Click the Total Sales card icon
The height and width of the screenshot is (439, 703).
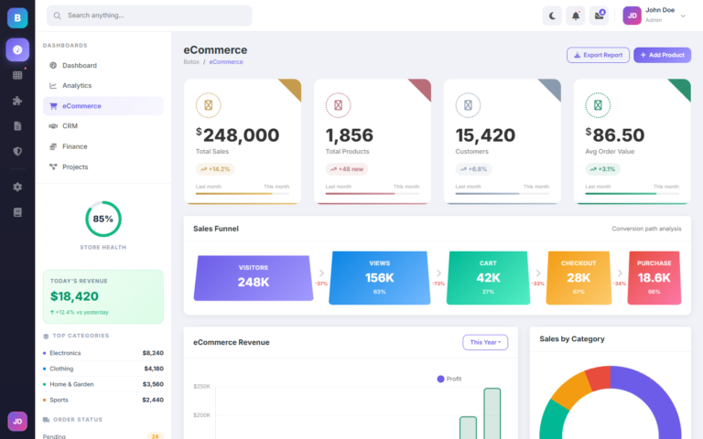click(208, 105)
